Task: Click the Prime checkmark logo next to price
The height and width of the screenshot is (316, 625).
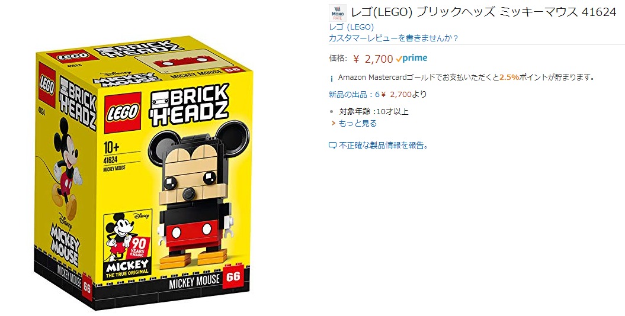Action: [x=411, y=58]
